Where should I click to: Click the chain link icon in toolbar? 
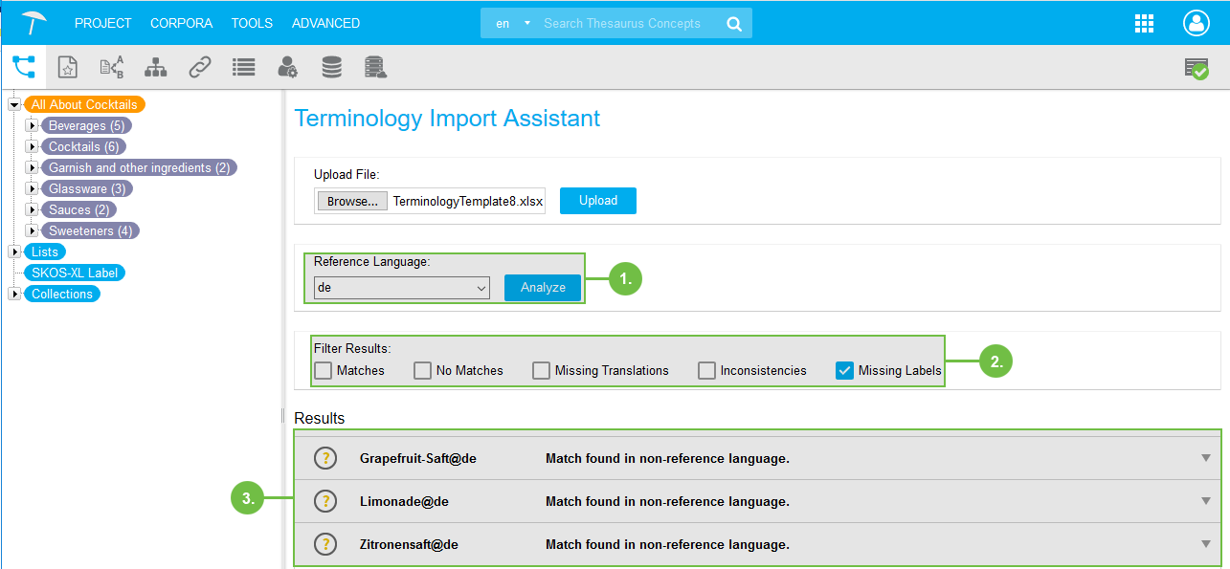[x=199, y=67]
